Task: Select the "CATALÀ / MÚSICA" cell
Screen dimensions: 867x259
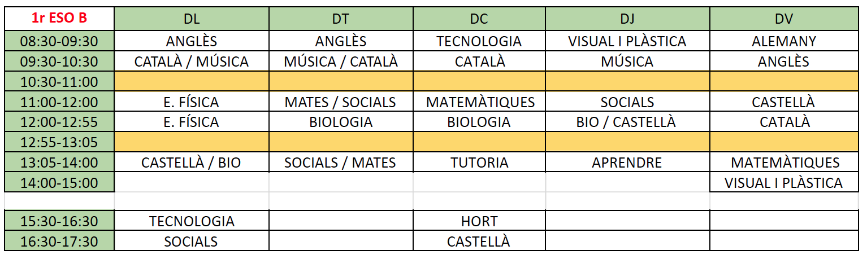Action: (x=192, y=62)
